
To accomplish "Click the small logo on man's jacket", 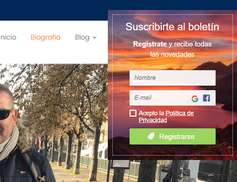I will pos(23,172).
